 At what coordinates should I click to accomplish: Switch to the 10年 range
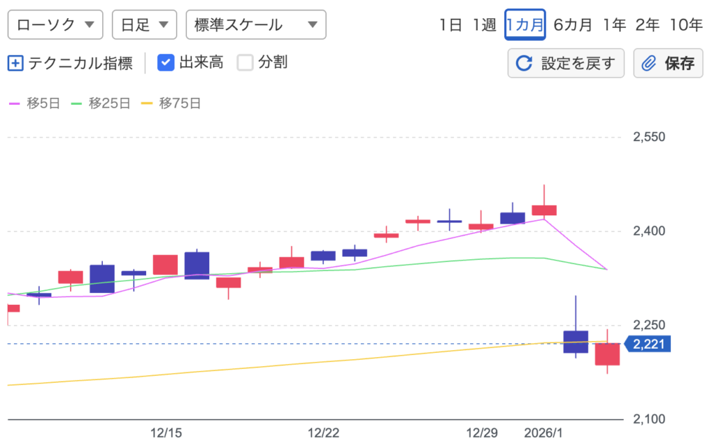(x=686, y=25)
